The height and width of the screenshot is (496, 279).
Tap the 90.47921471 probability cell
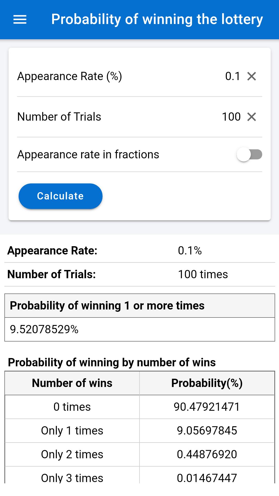pyautogui.click(x=207, y=407)
